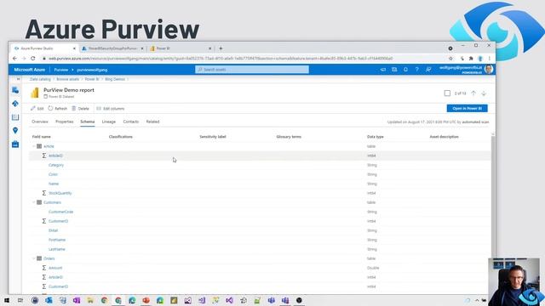Open the Management briefcase sidebar icon
Image resolution: width=545 pixels, height=306 pixels.
[x=15, y=144]
